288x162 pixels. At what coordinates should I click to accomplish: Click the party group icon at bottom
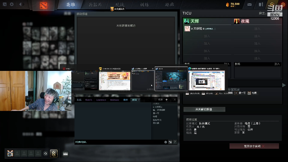tap(66, 154)
